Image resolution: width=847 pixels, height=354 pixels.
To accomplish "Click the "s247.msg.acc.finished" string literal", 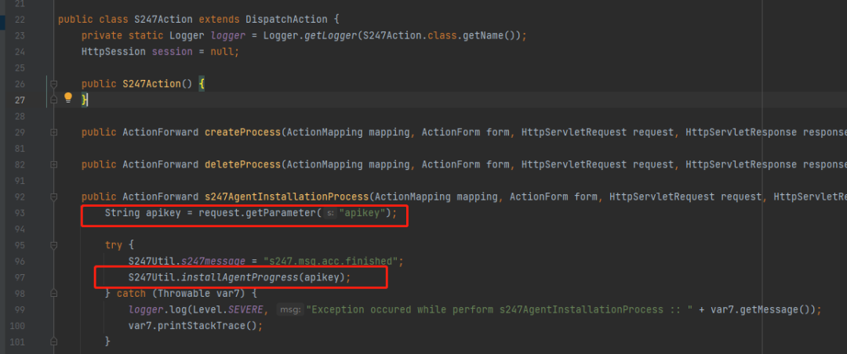I will click(331, 261).
